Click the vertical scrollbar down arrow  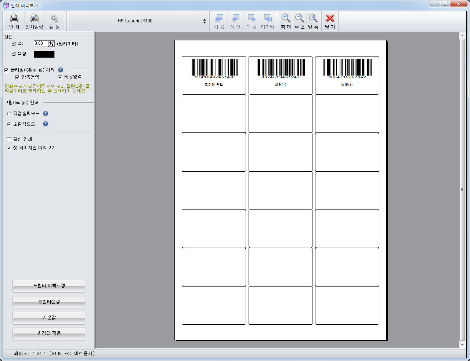pos(462,345)
